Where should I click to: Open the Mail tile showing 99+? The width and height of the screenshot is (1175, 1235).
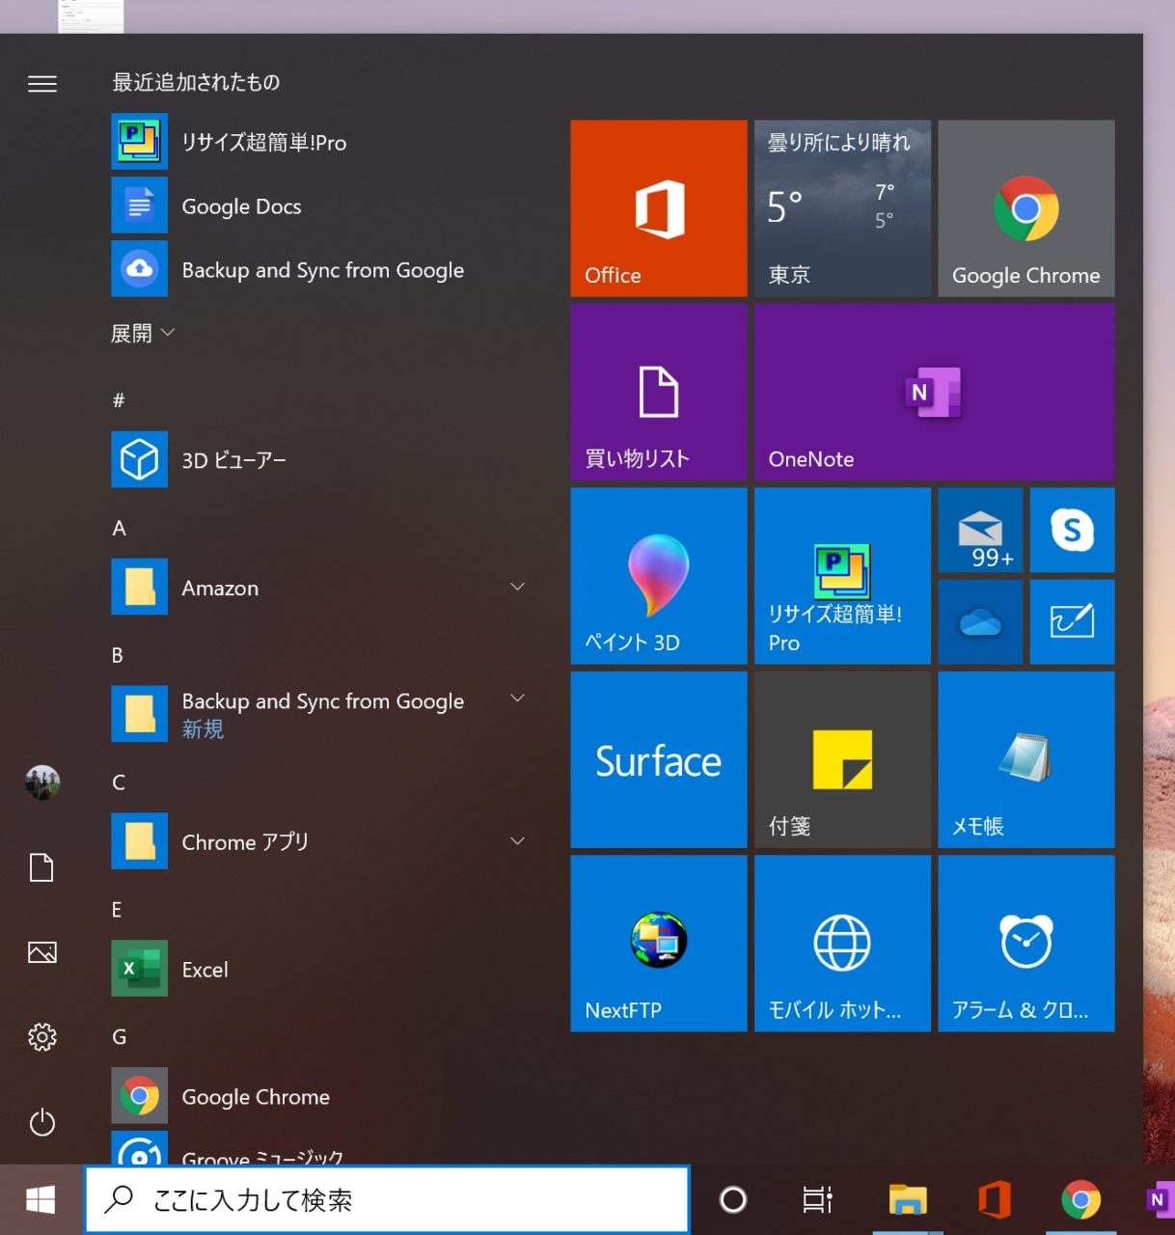tap(980, 530)
